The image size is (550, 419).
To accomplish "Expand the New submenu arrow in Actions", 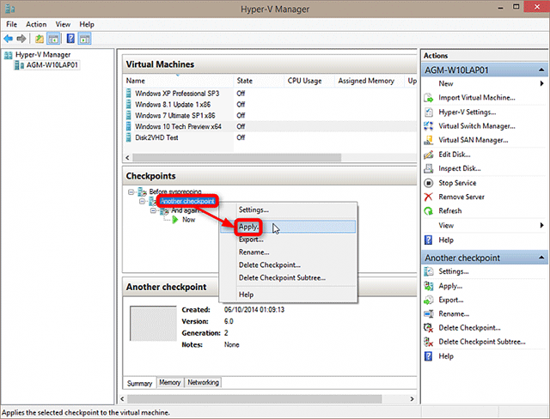I will pyautogui.click(x=541, y=84).
